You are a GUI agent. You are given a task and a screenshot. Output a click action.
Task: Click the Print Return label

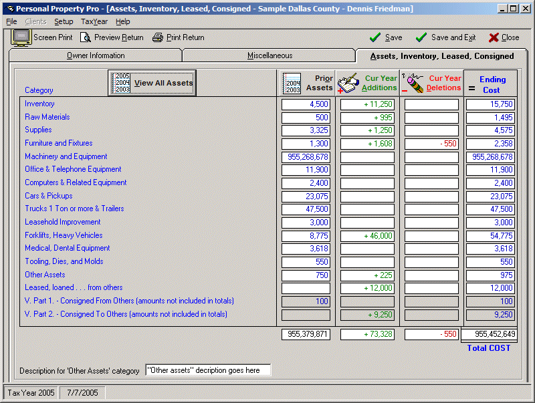[x=185, y=37]
